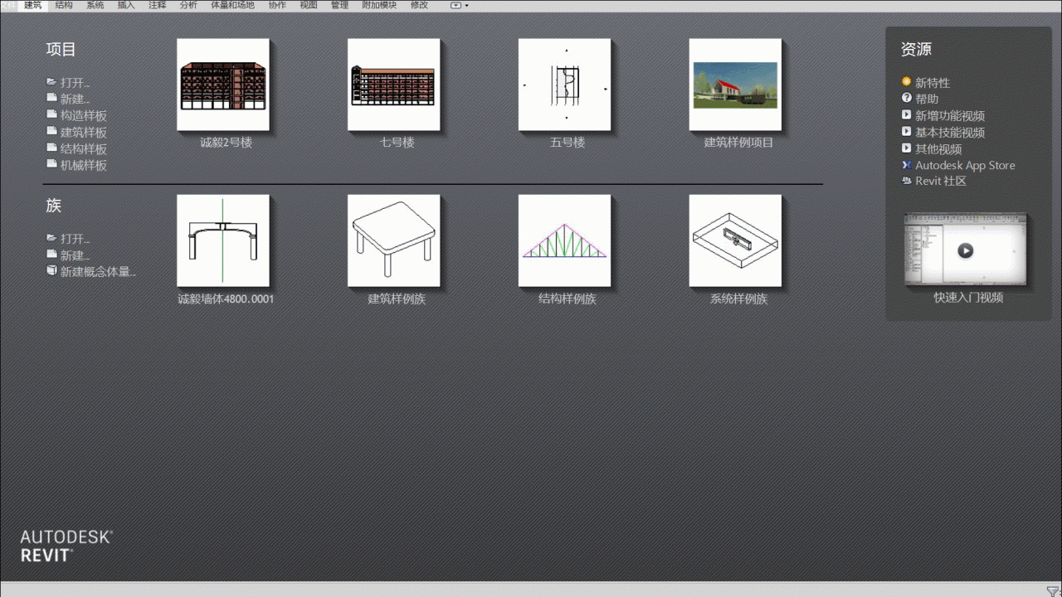Open the 视图 ribbon tab
The height and width of the screenshot is (597, 1062).
309,5
